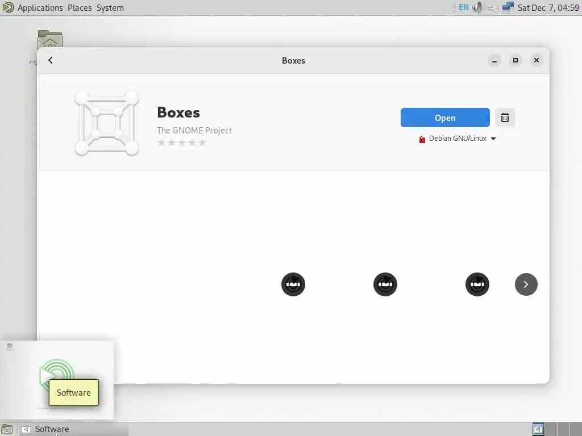
Task: Go back using the header back arrow
Action: (51, 60)
